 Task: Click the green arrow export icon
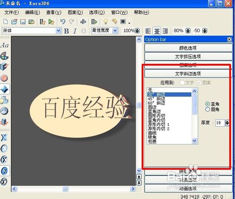point(51,22)
